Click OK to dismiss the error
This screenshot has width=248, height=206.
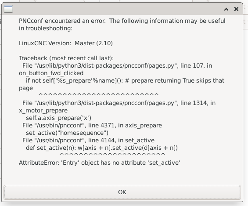[122, 192]
